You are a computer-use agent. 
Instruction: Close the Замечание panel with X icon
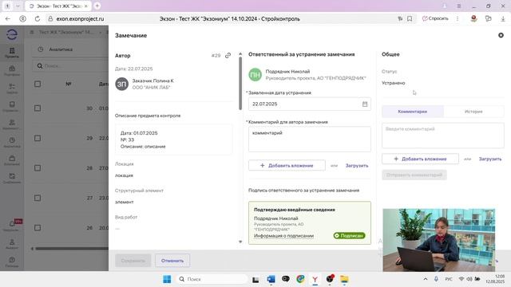coord(501,35)
